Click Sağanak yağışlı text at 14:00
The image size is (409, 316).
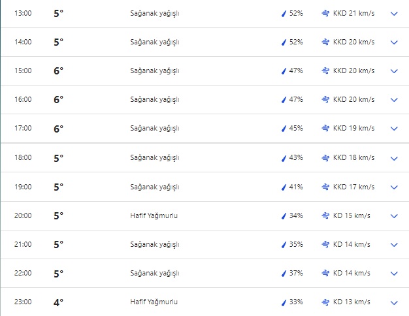point(155,42)
